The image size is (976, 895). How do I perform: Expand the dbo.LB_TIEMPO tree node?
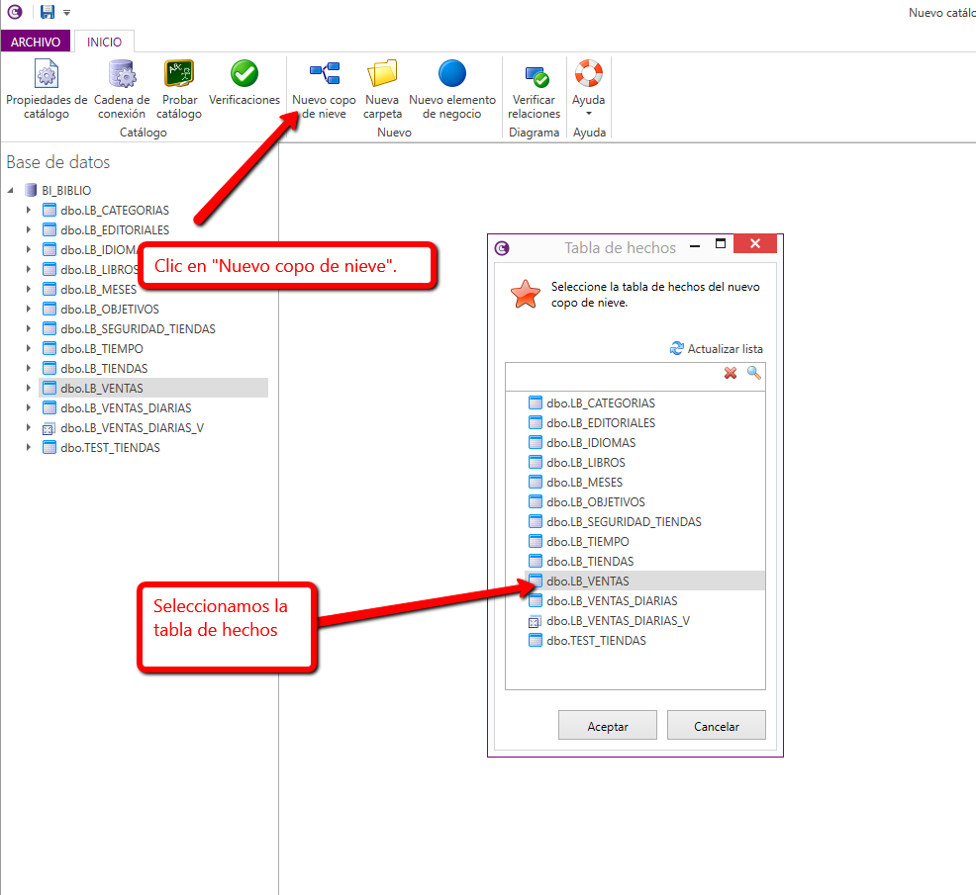pyautogui.click(x=29, y=349)
